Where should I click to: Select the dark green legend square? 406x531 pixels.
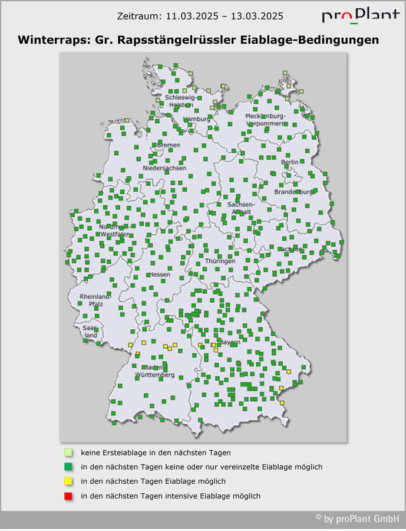69,467
